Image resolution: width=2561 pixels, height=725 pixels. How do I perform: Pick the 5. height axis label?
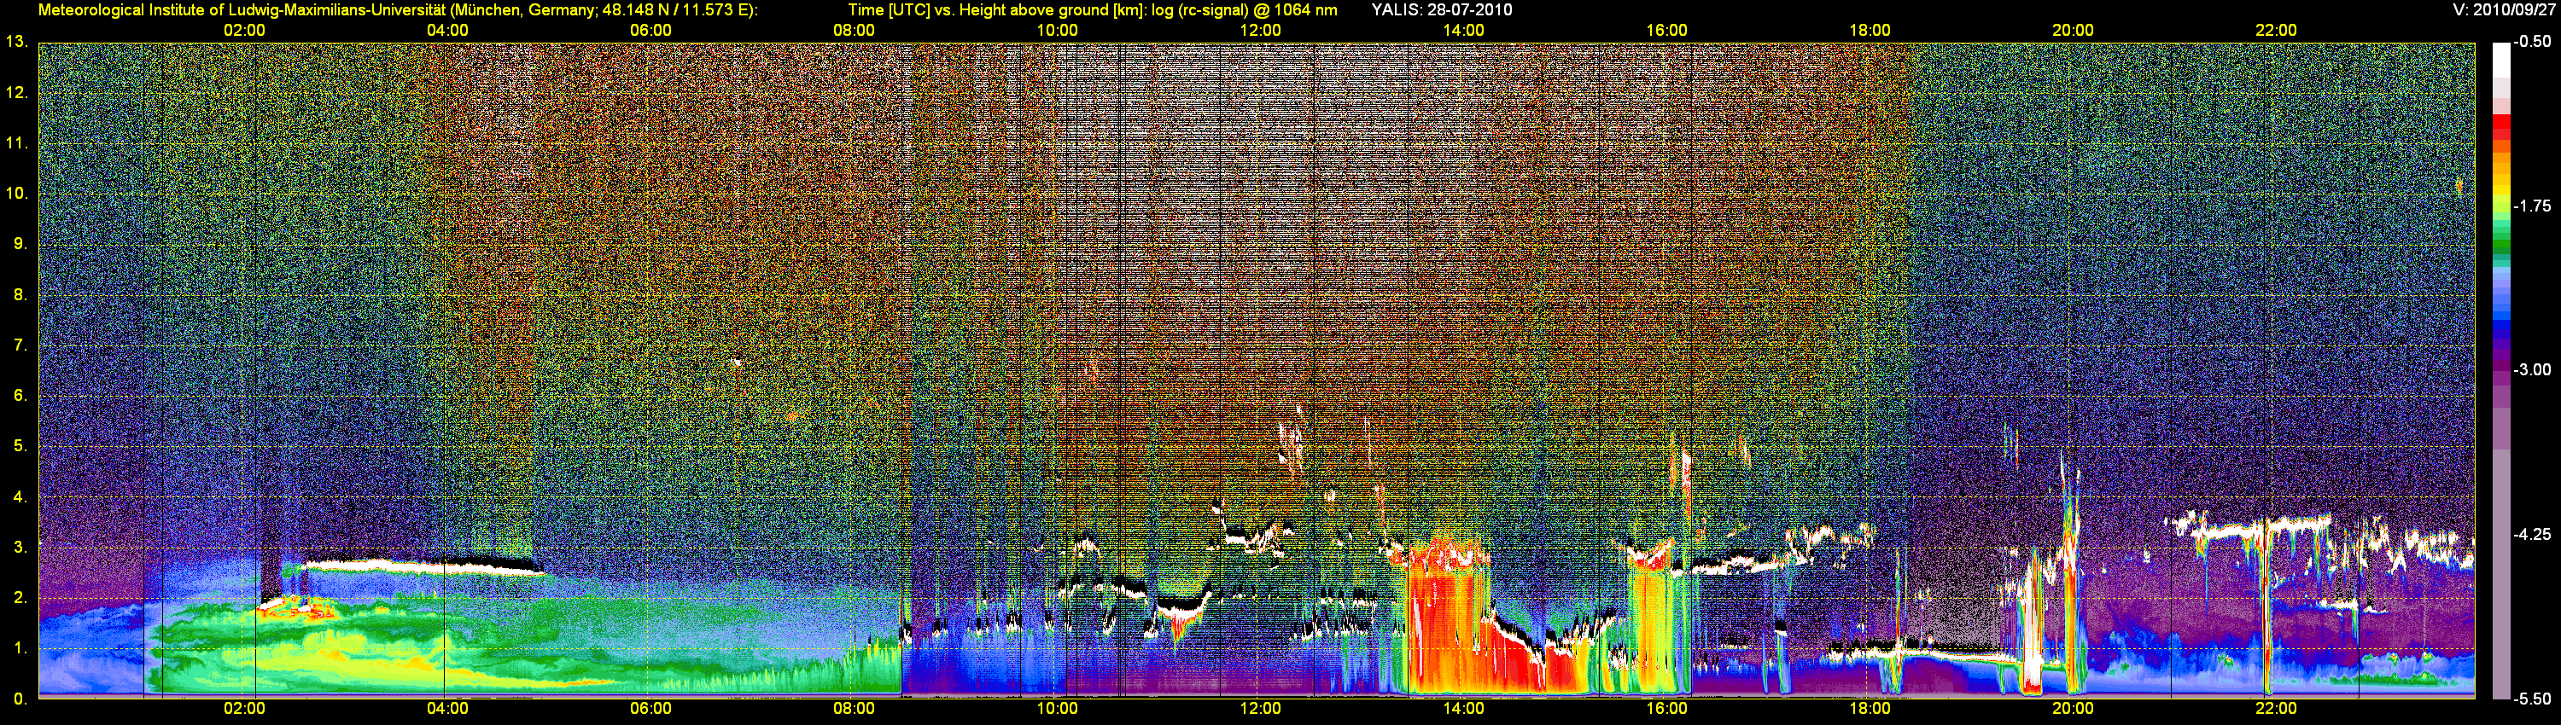click(20, 447)
